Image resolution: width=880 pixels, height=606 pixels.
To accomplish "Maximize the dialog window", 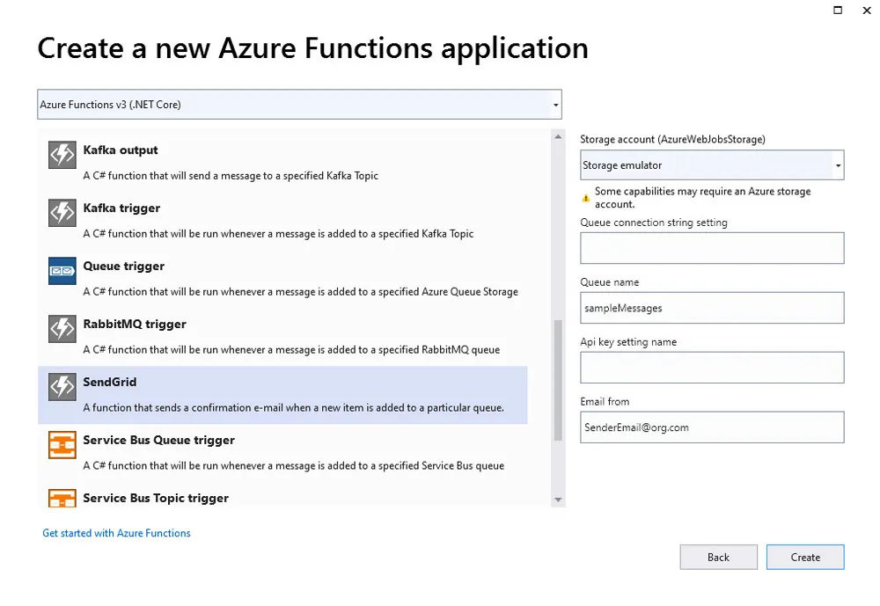I will (838, 10).
